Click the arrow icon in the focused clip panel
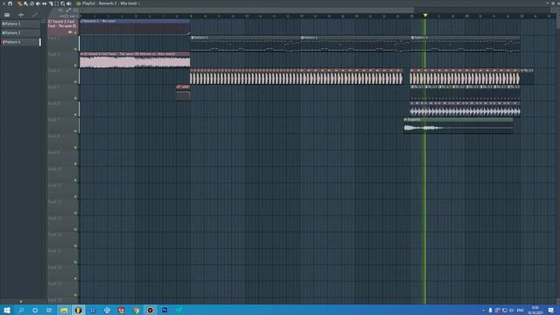This screenshot has width=560, height=315. tap(70, 32)
